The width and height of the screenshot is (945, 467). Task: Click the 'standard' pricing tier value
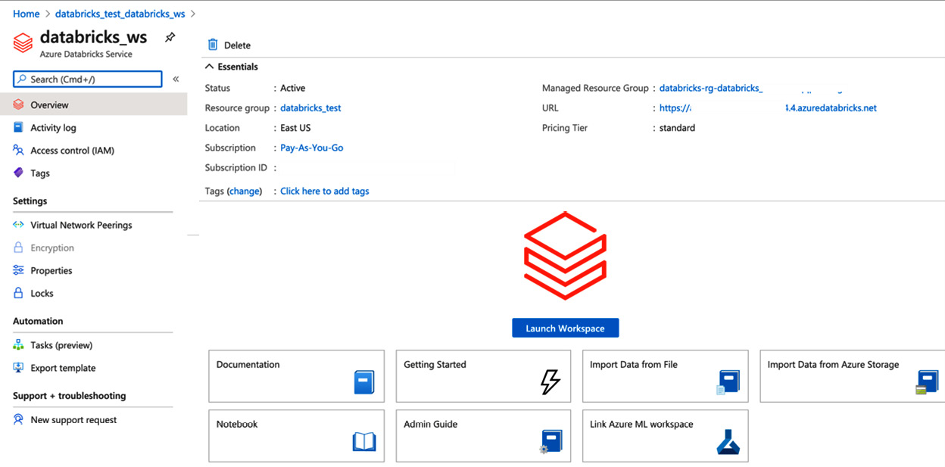tap(677, 128)
